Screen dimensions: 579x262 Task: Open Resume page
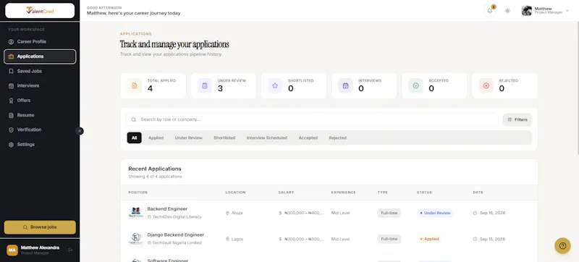pos(40,115)
